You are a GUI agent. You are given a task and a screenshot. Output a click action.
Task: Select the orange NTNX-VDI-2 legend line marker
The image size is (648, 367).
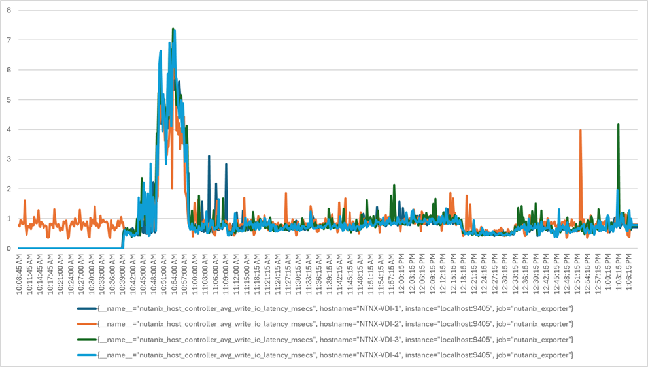87,324
